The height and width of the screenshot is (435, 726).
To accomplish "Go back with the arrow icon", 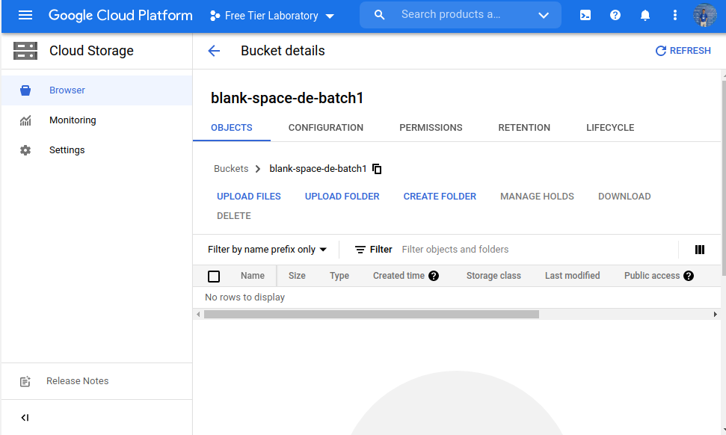I will (x=214, y=51).
